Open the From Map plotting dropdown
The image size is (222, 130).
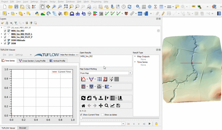tap(130, 73)
